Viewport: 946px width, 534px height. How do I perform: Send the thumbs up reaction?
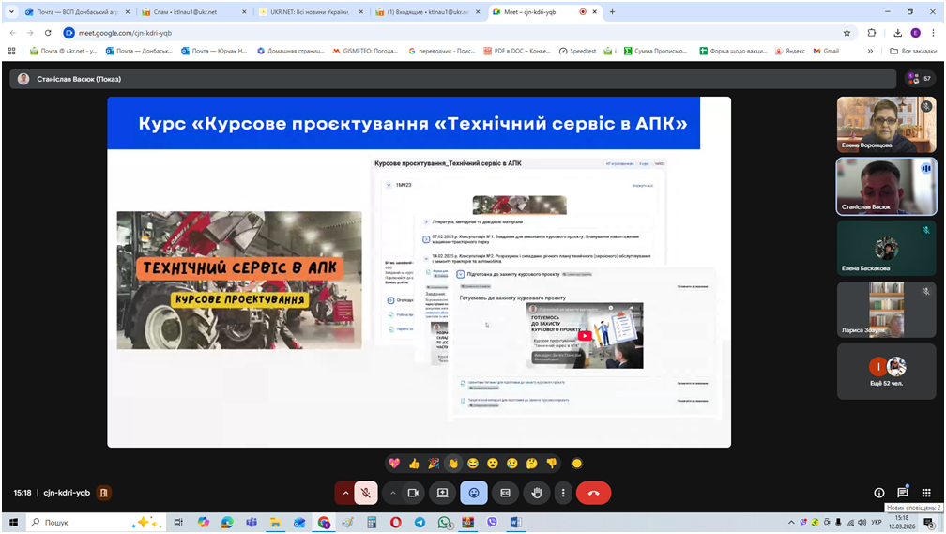click(414, 464)
